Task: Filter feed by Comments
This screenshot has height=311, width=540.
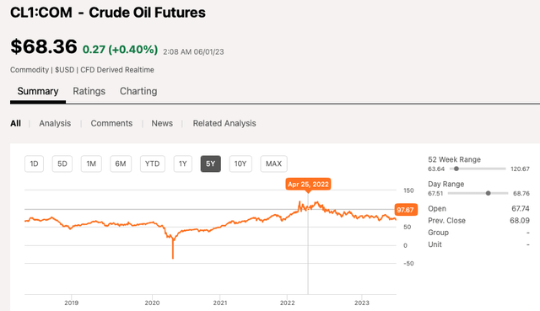Action: click(111, 123)
